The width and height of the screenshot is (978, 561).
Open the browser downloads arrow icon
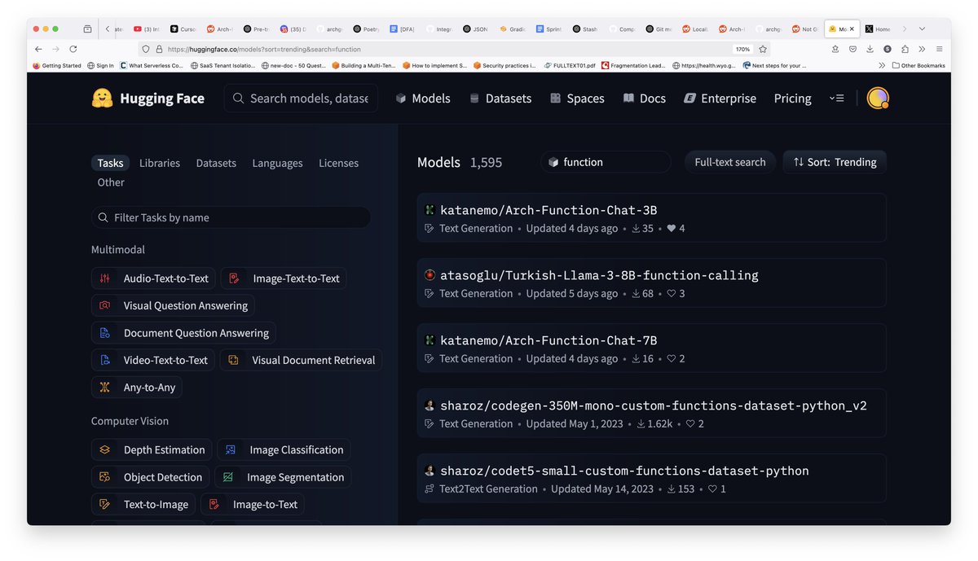(870, 49)
